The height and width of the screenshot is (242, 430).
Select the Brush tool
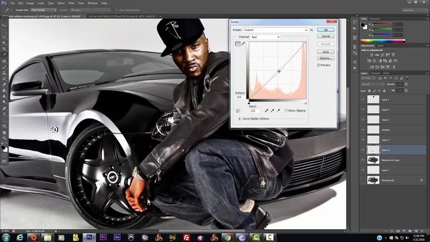click(4, 67)
